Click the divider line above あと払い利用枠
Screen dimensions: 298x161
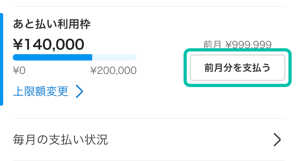coord(149,6)
